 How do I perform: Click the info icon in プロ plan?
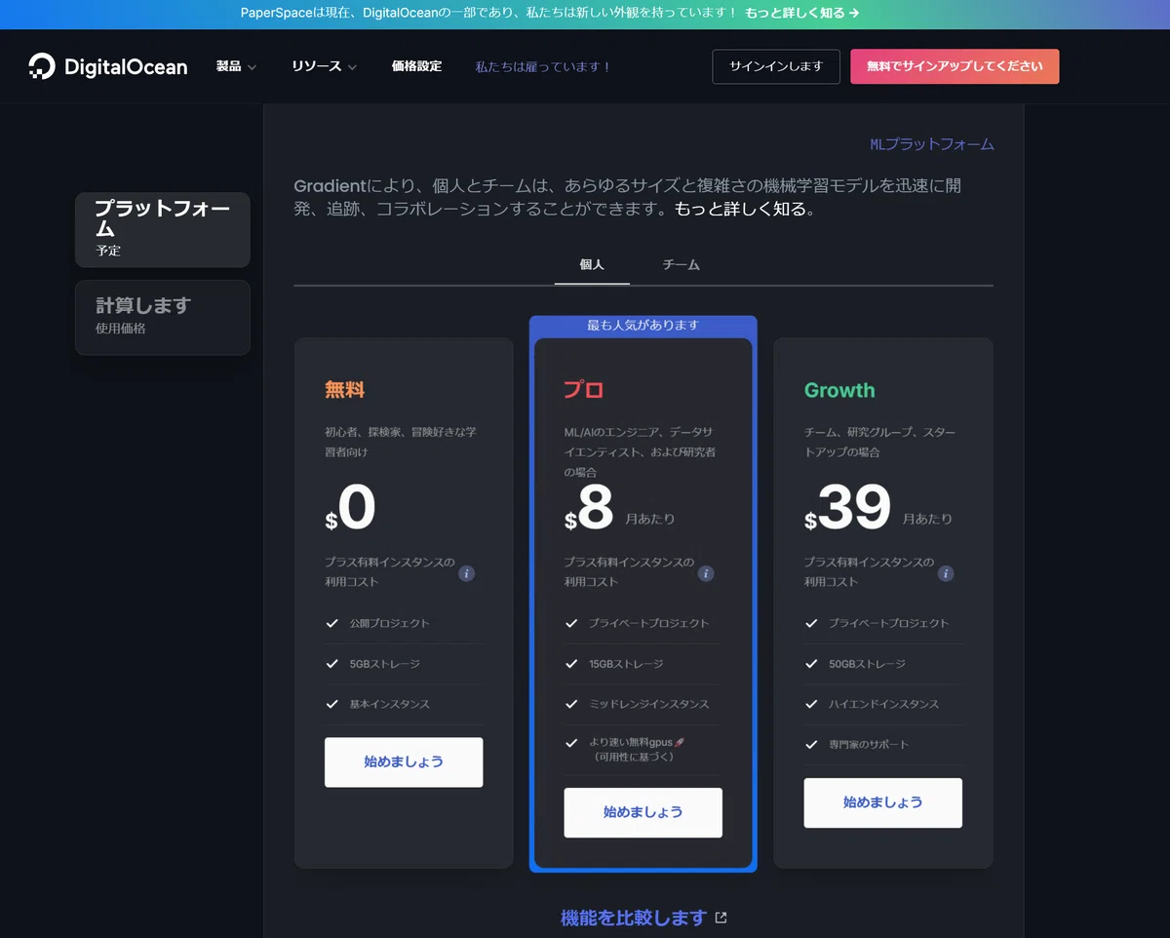[706, 573]
